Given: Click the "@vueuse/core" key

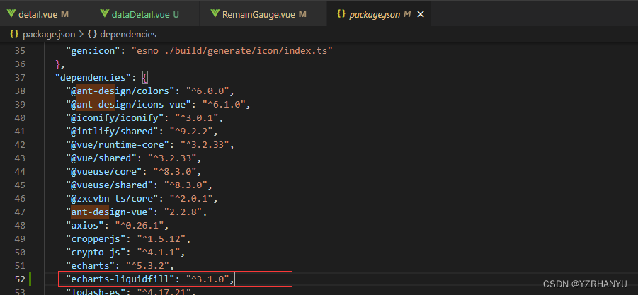Looking at the screenshot, I should (x=104, y=171).
